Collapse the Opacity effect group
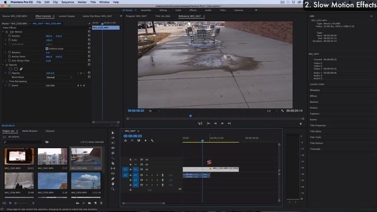 [3, 65]
